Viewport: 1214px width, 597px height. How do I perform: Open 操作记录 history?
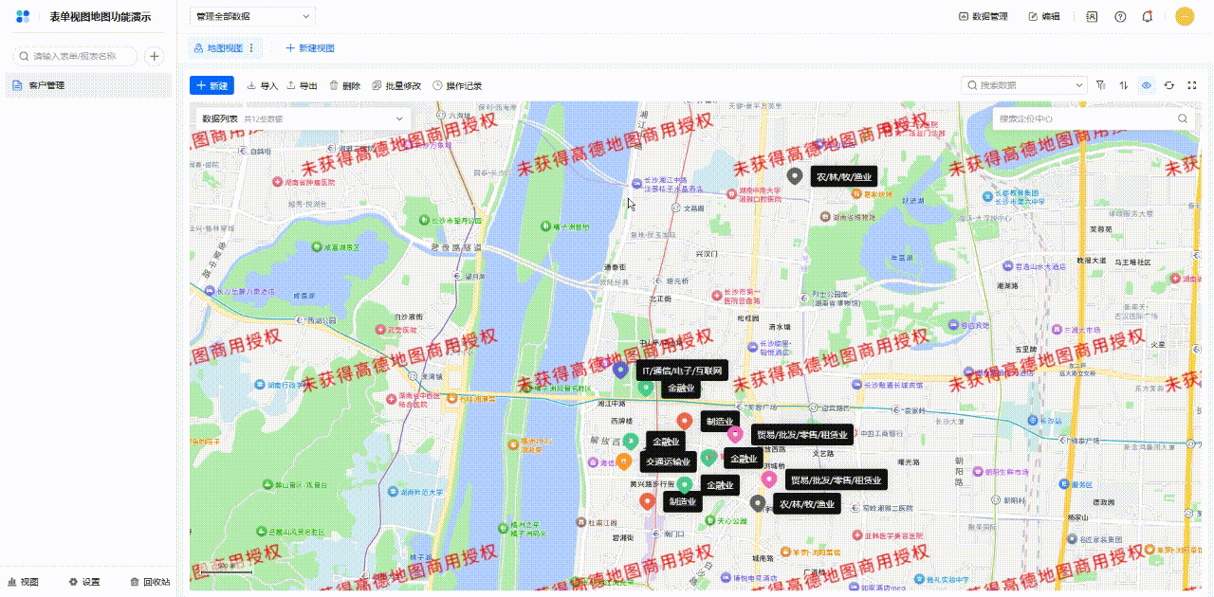pyautogui.click(x=457, y=86)
